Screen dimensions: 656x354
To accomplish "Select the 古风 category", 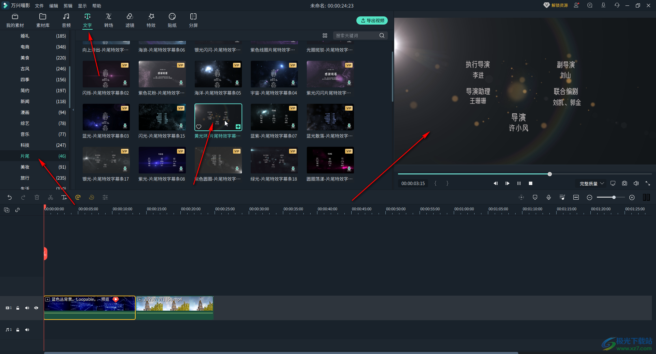I will (34, 69).
